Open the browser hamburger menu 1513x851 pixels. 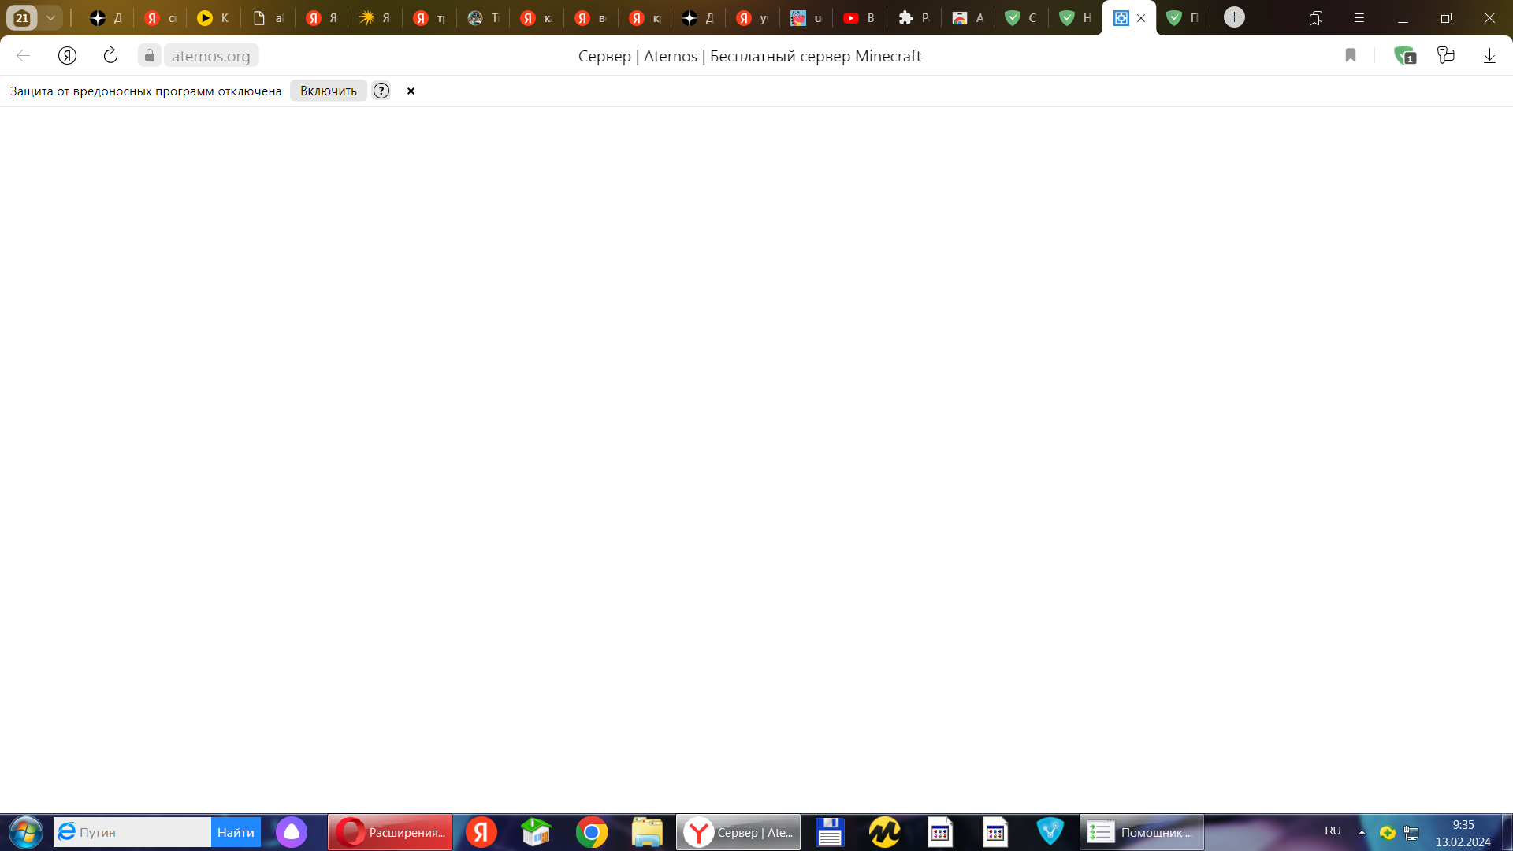(x=1359, y=17)
